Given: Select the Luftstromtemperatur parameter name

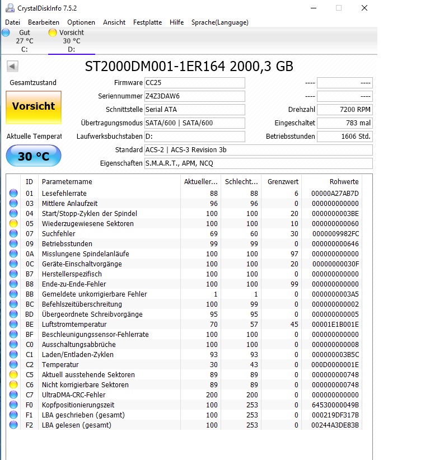Looking at the screenshot, I should coord(74,324).
